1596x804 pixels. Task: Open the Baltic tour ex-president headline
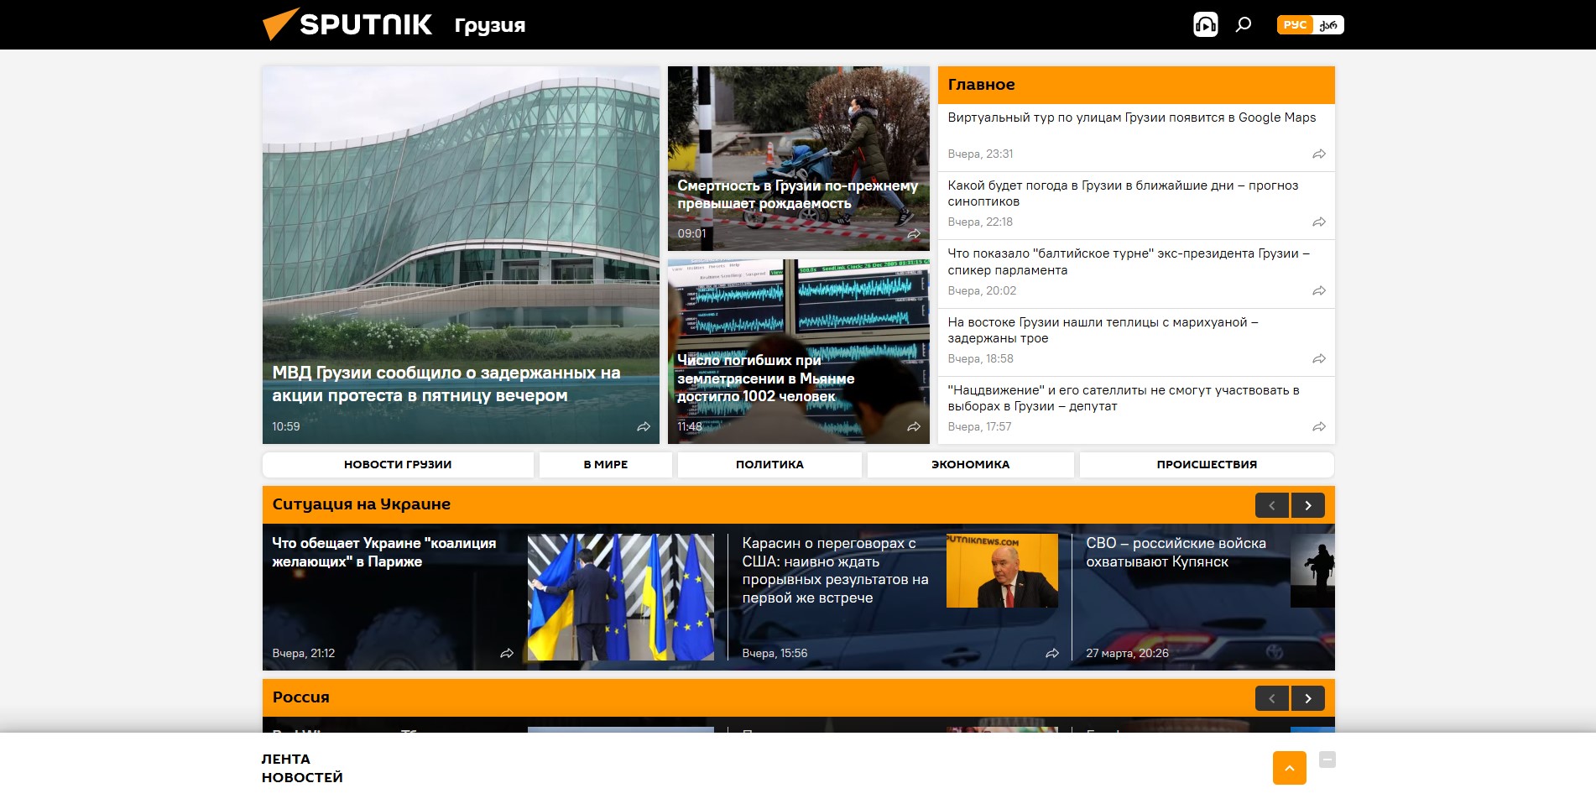(x=1129, y=262)
